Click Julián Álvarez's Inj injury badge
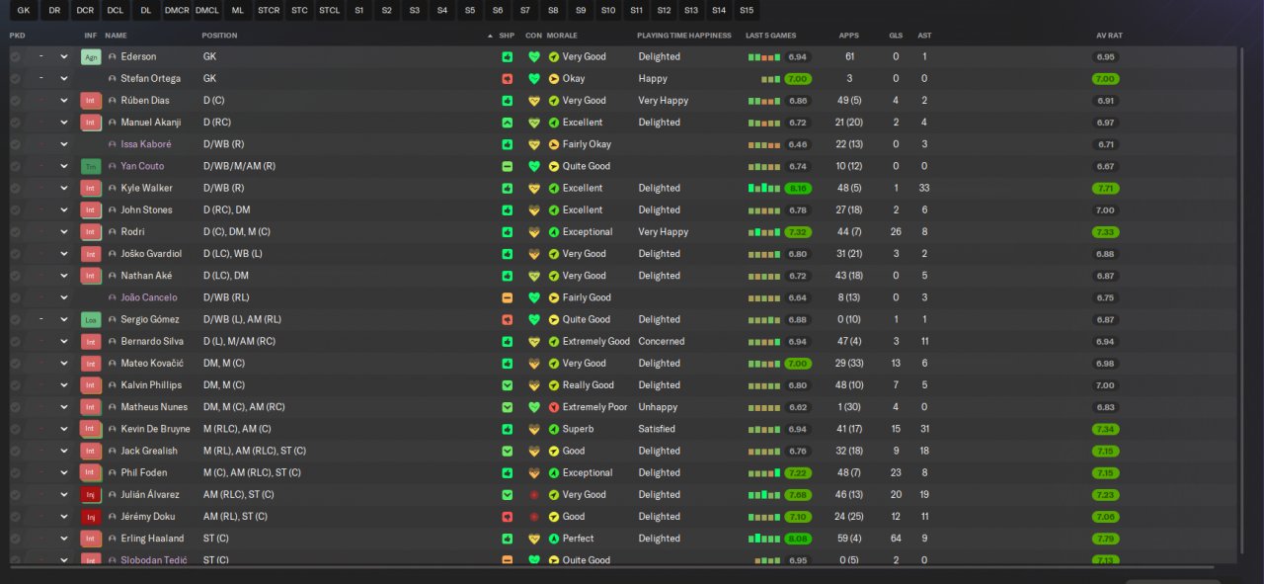 point(91,495)
